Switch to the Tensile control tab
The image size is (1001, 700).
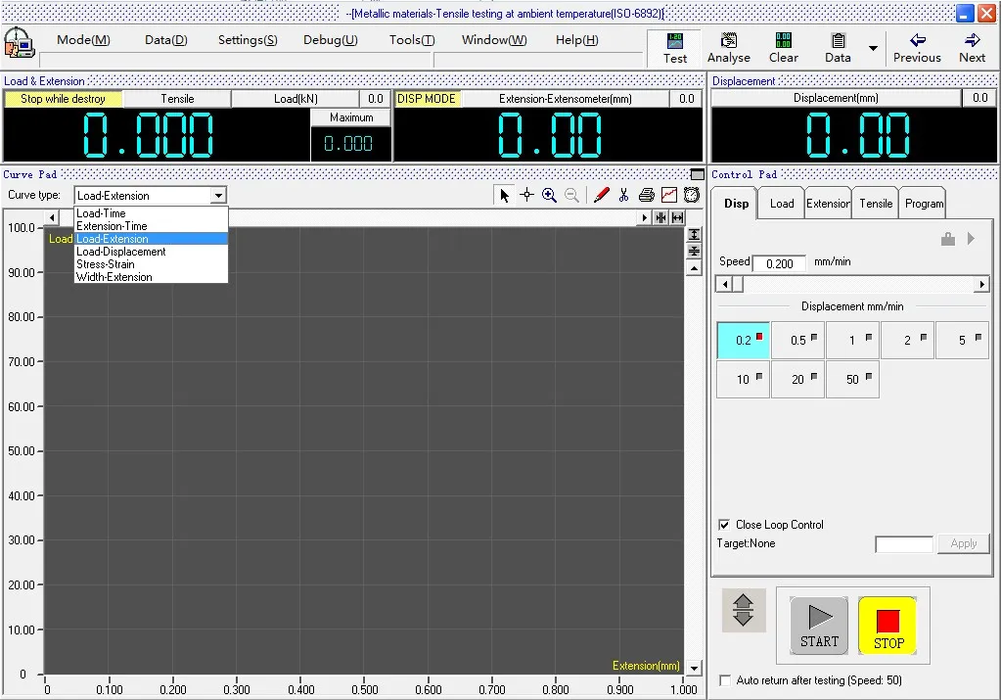(876, 204)
